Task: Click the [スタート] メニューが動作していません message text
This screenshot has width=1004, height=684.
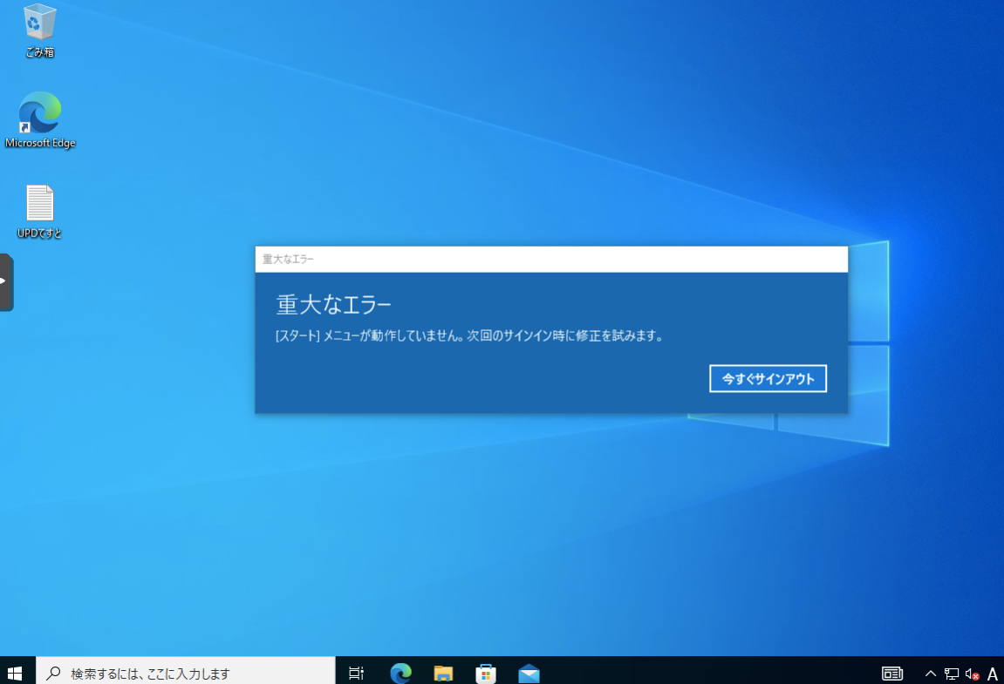Action: coord(469,335)
